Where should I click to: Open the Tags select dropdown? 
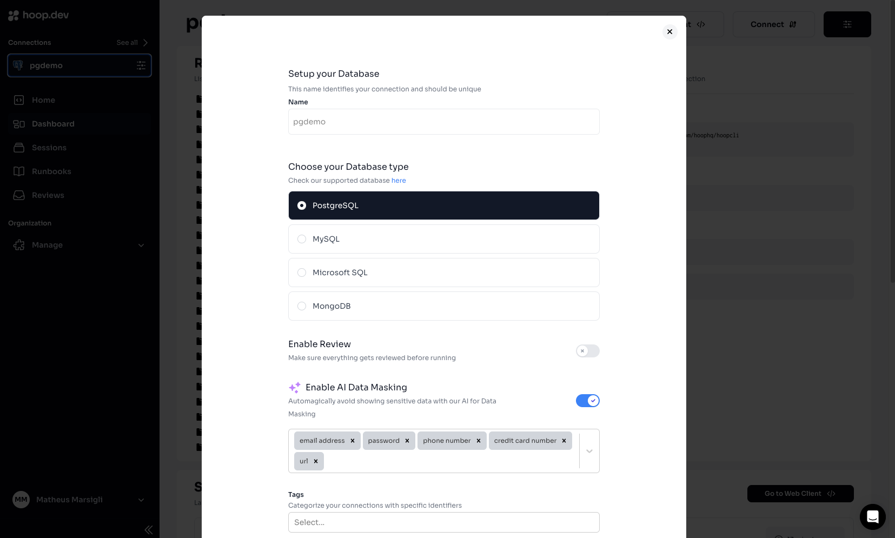443,522
